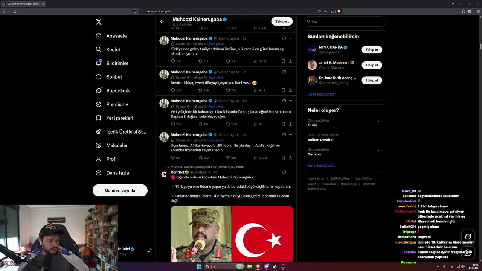This screenshot has width=482, height=271.
Task: Open Bildirimler notifications
Action: coord(112,63)
